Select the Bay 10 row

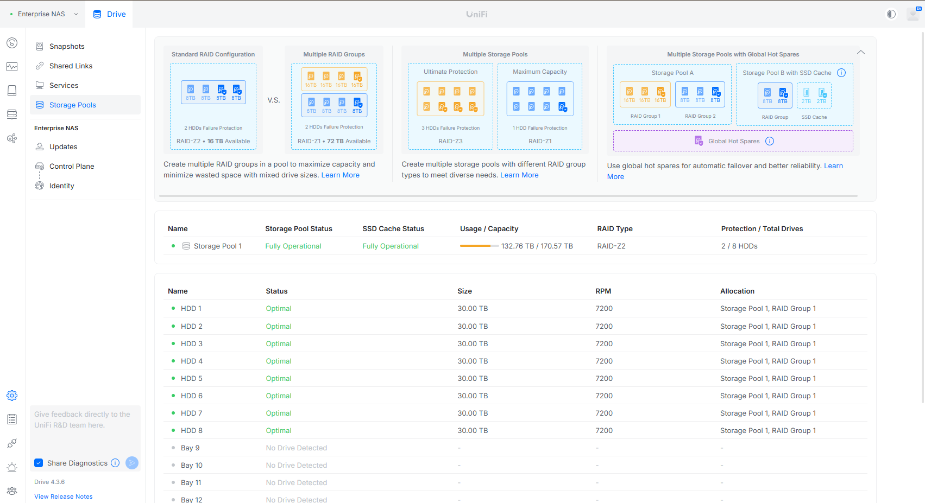(x=515, y=465)
